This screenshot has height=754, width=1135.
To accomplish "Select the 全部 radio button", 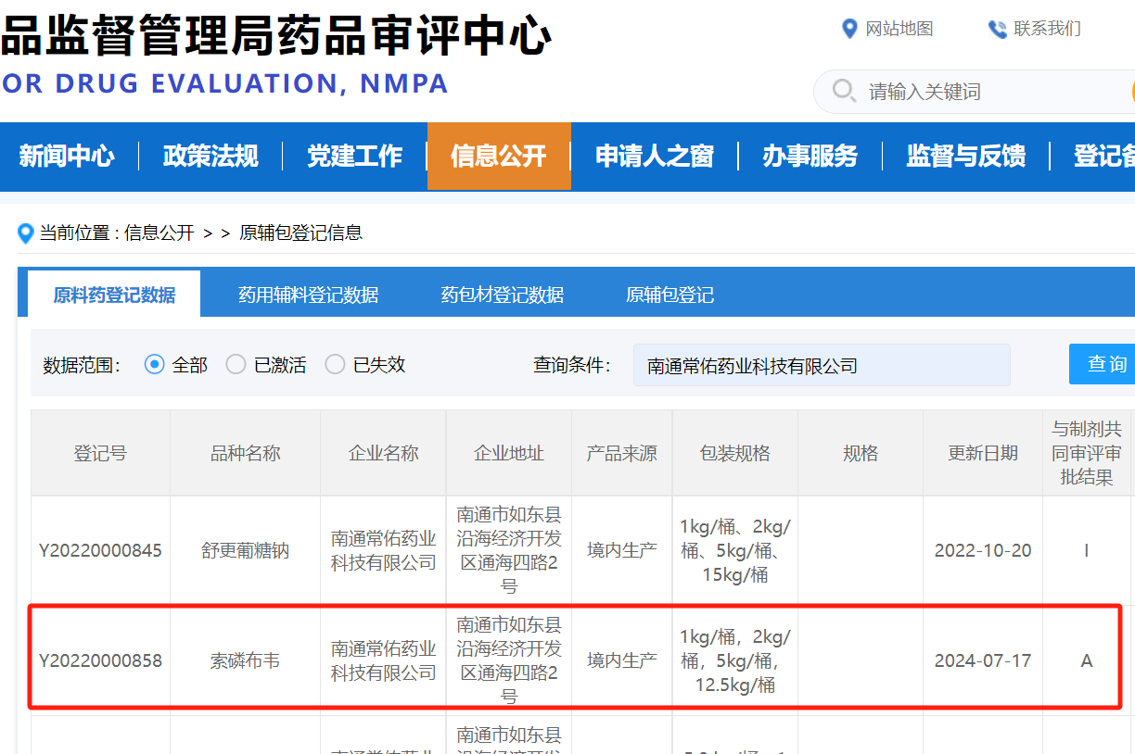I will point(153,364).
